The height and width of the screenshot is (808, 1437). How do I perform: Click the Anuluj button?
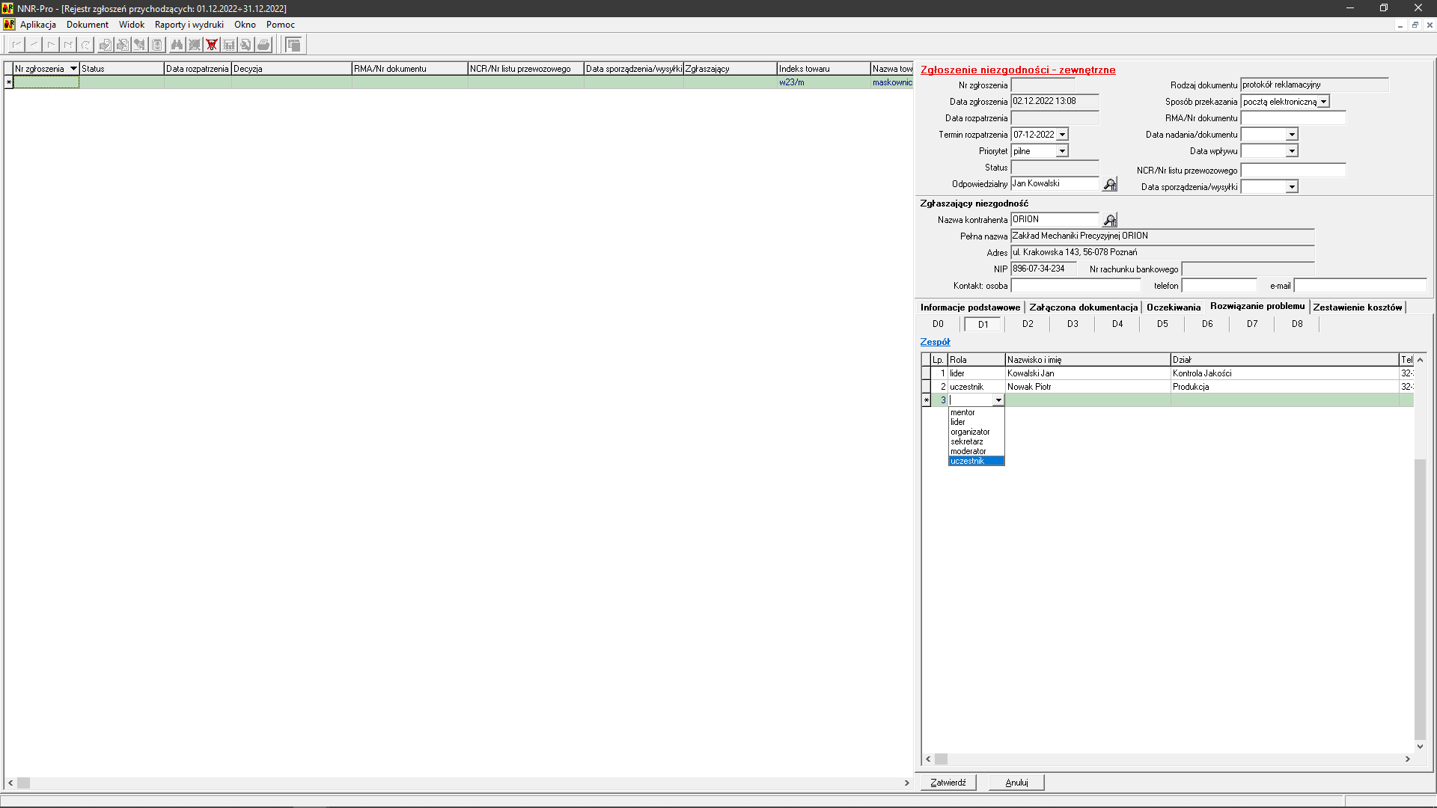1016,783
